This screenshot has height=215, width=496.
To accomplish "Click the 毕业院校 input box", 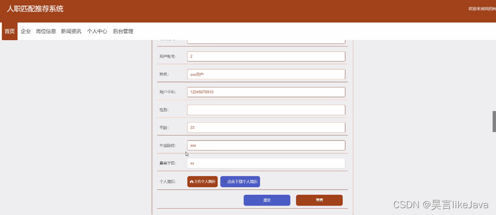I will pos(266,145).
